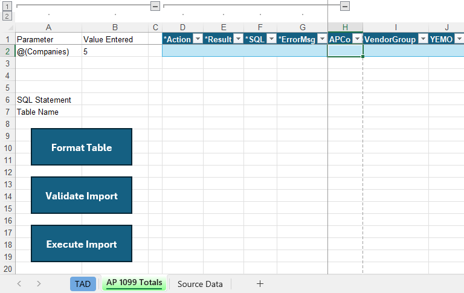
Task: Open the *Action column filter dropdown
Action: pyautogui.click(x=198, y=39)
